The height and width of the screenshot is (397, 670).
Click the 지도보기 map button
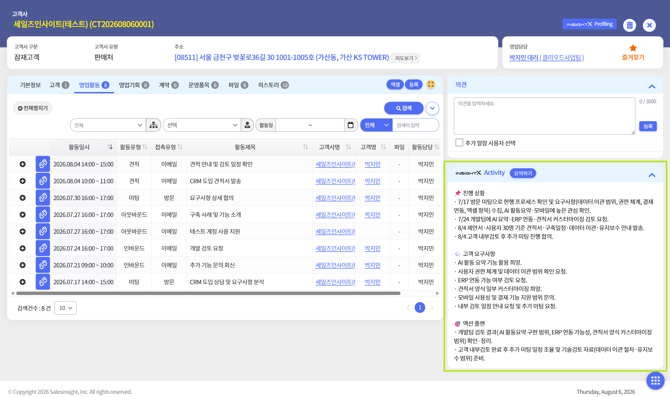[405, 58]
